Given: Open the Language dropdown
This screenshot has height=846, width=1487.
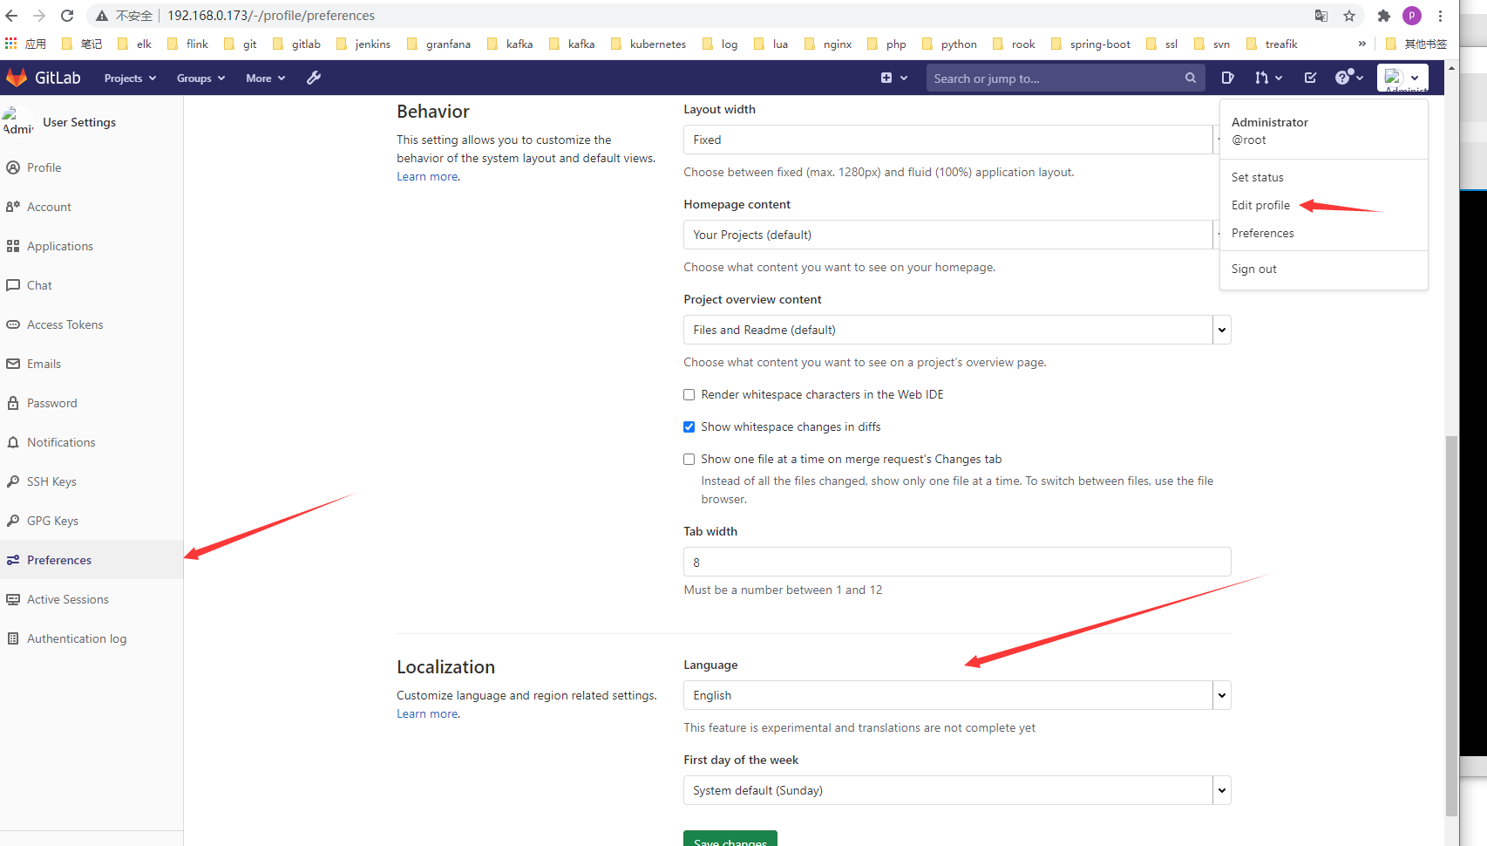Looking at the screenshot, I should pyautogui.click(x=957, y=695).
